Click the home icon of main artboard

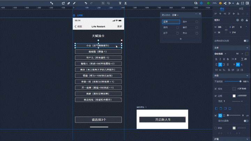(x=74, y=15)
